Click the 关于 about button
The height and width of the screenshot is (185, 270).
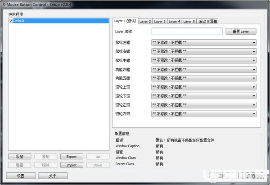pos(53,176)
